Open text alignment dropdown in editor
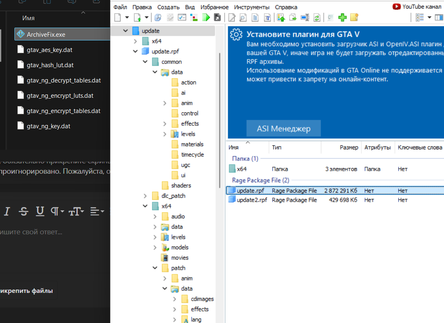The image size is (444, 323). [x=97, y=211]
